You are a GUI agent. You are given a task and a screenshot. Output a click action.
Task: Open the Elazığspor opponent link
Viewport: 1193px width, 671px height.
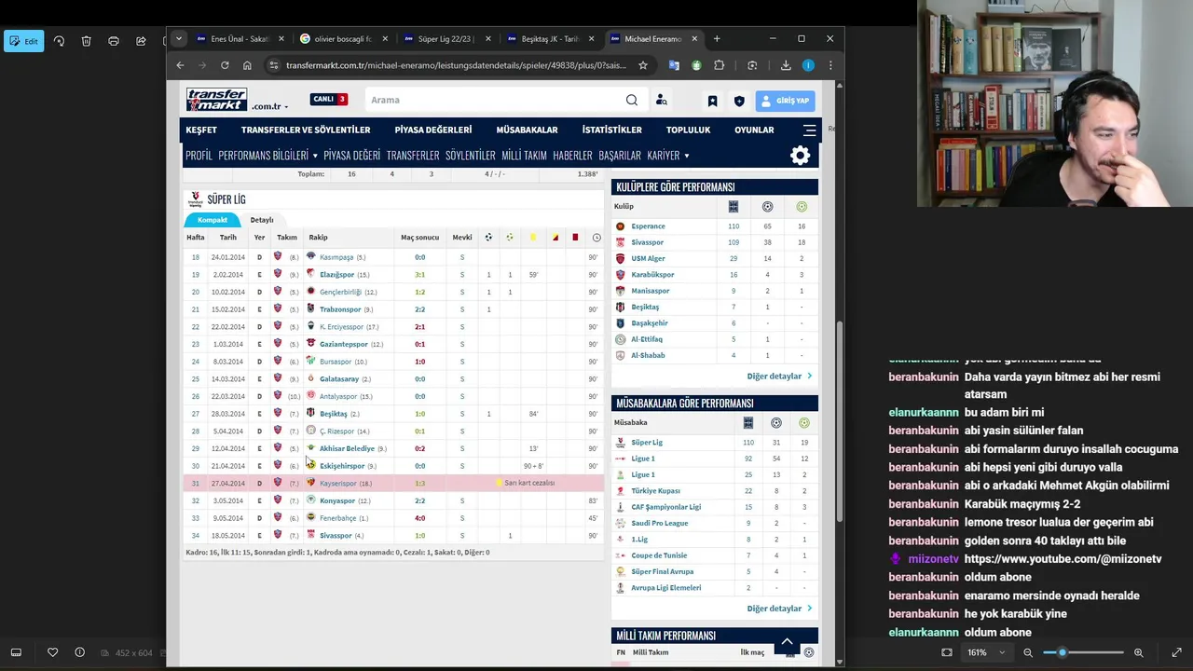[x=337, y=275]
